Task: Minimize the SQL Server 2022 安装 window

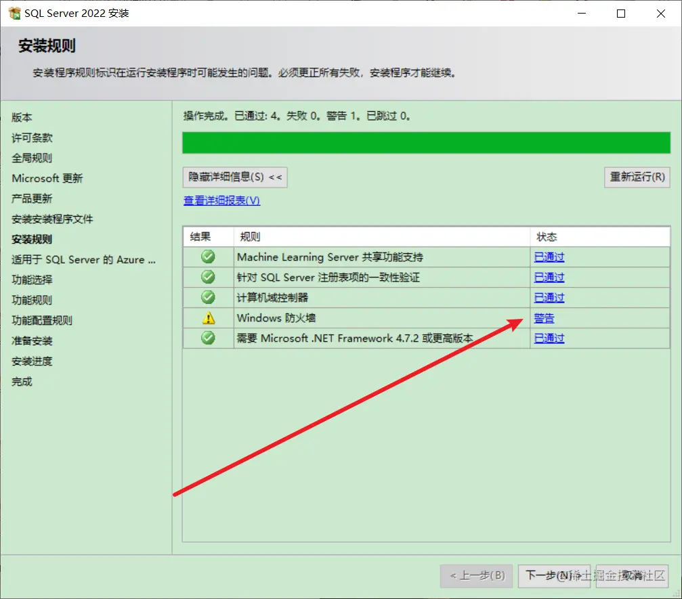Action: (x=582, y=14)
